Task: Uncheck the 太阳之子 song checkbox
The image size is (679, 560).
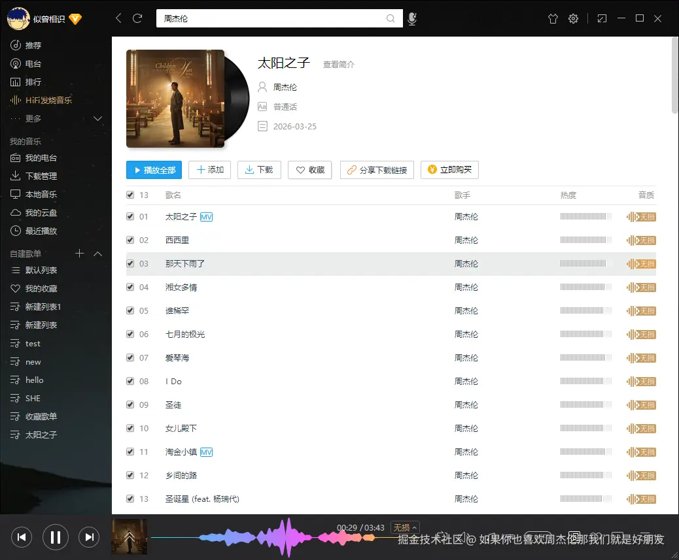Action: pos(130,216)
